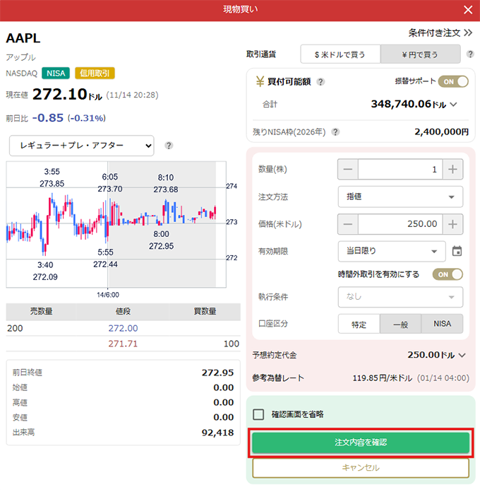Screen dimensions: 480x490
Task: Decrease 価格(米ドル) with minus button
Action: pyautogui.click(x=348, y=224)
